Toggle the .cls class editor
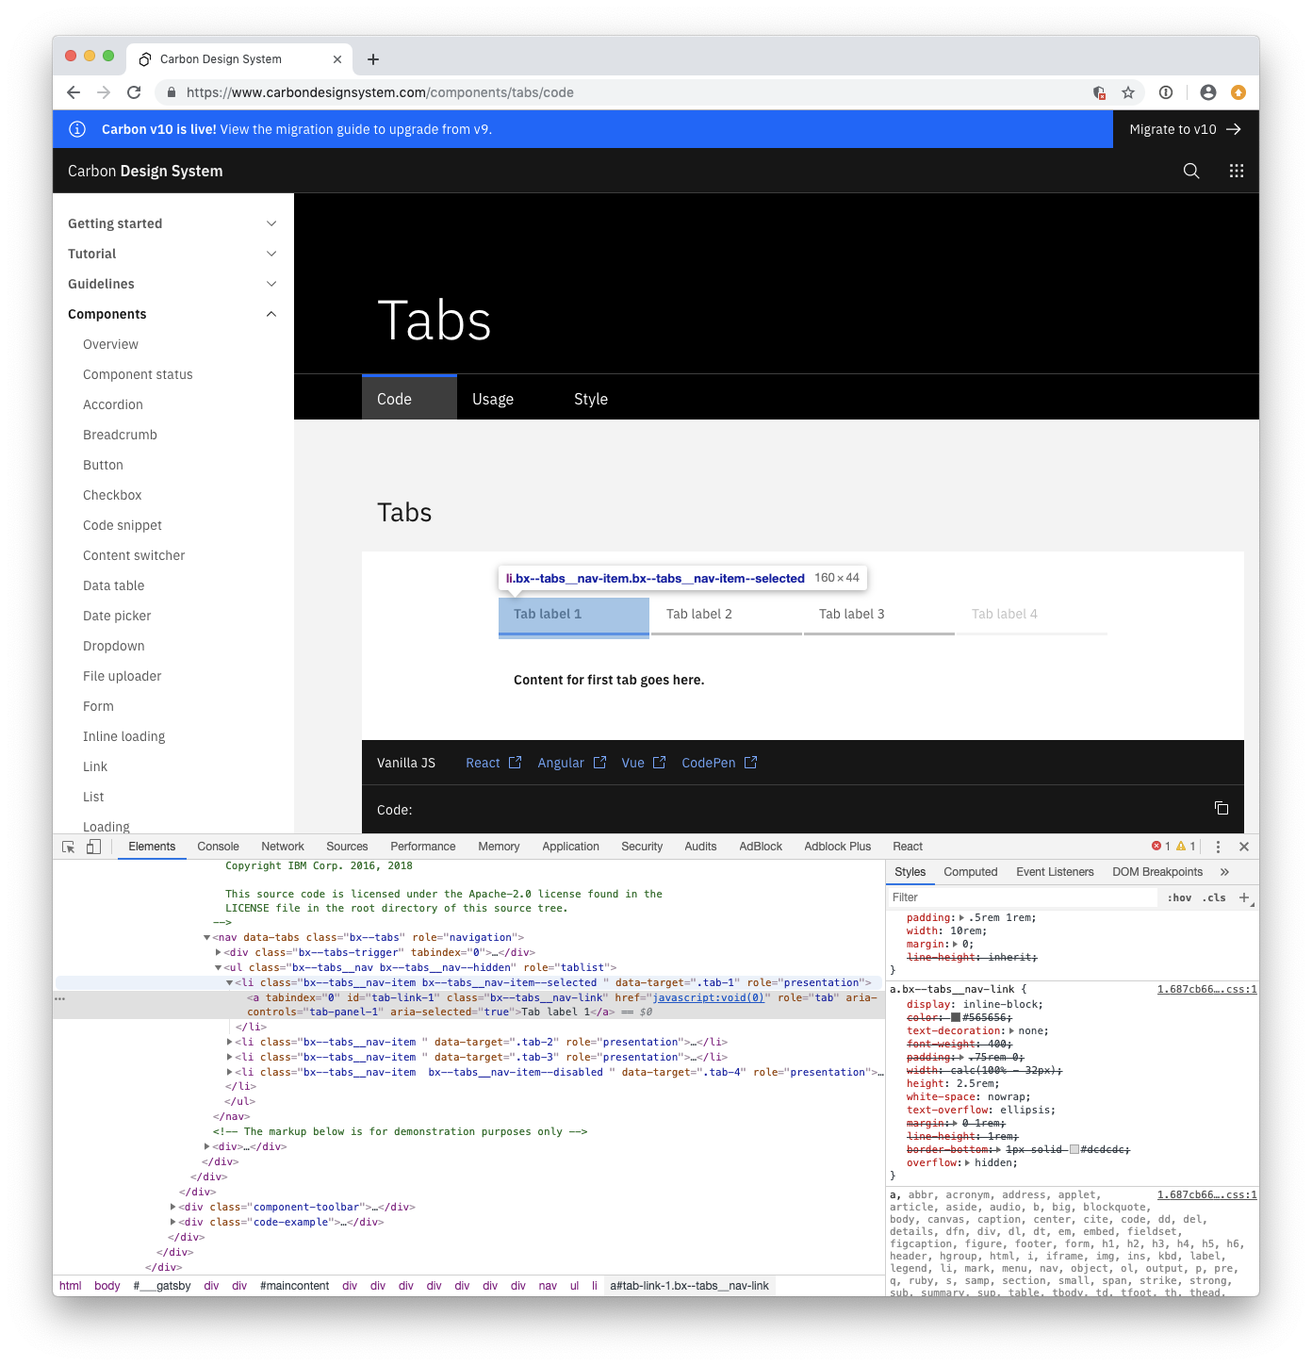The height and width of the screenshot is (1366, 1312). coord(1213,897)
